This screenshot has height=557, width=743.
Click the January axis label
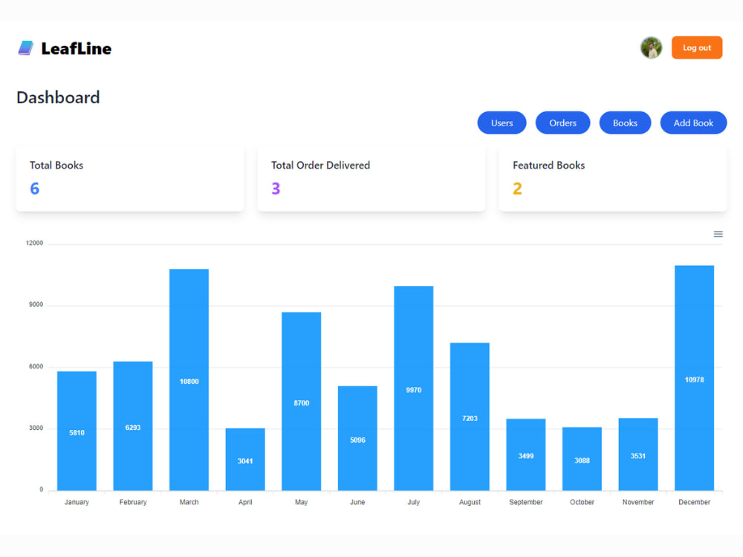[77, 502]
